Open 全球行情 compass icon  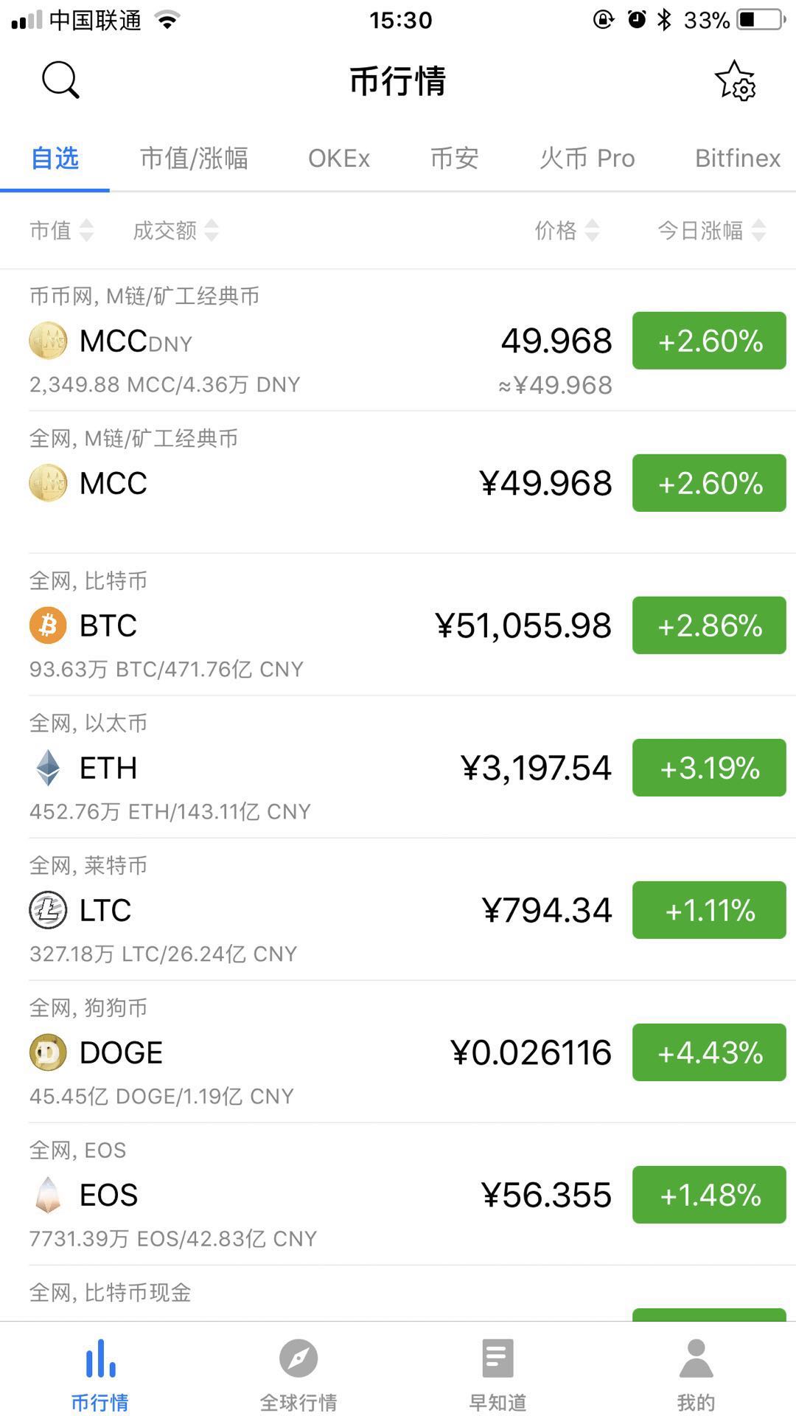[x=298, y=1358]
